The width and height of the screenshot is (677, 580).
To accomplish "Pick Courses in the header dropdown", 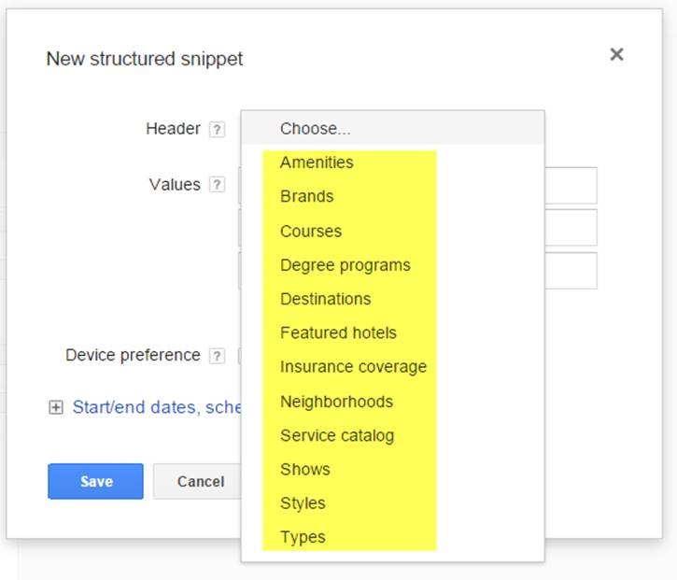I will 311,232.
